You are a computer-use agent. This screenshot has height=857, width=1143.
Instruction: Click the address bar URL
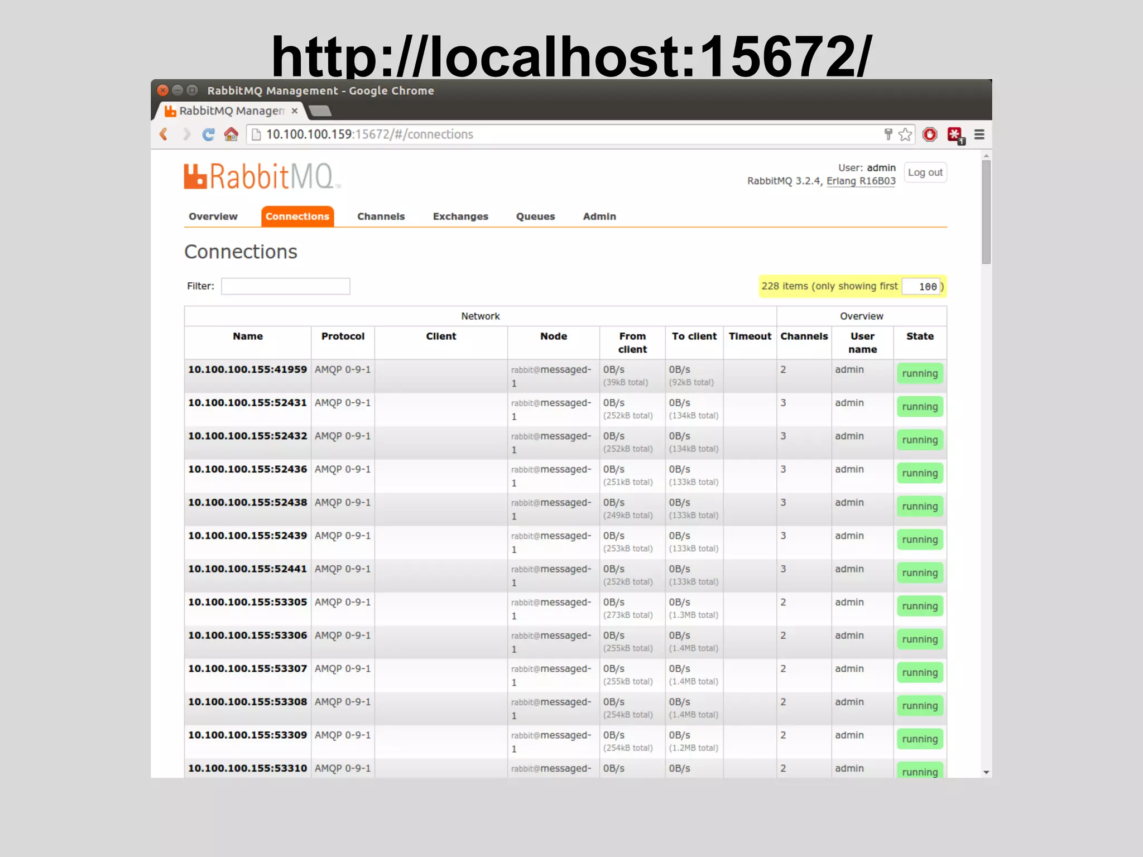(x=369, y=134)
